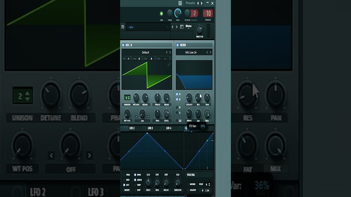Click left arrow of OSC B warp mode
This screenshot has height=197, width=351.
pyautogui.click(x=136, y=117)
